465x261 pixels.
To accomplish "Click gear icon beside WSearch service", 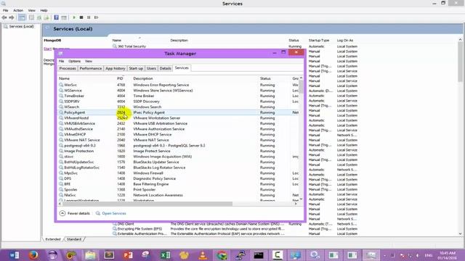I will [61, 107].
